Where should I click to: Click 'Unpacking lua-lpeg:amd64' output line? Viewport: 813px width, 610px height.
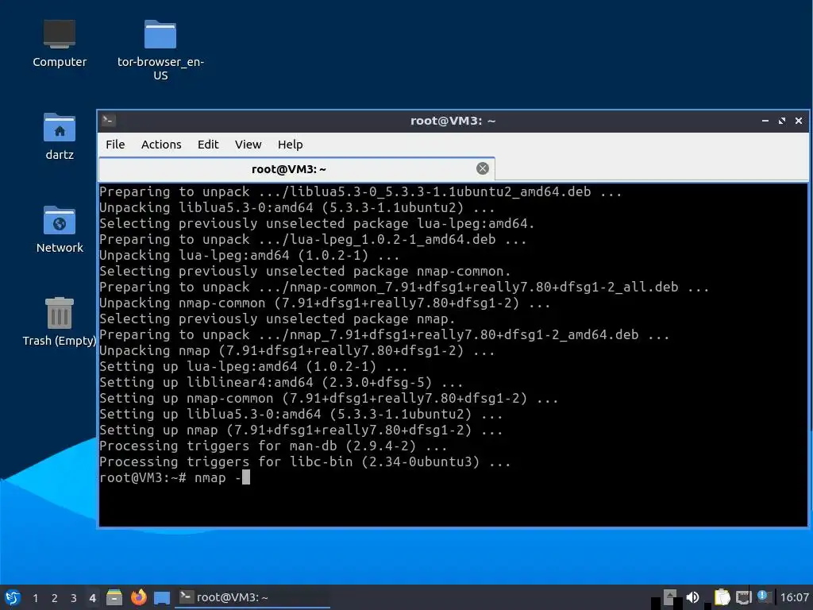click(x=249, y=255)
